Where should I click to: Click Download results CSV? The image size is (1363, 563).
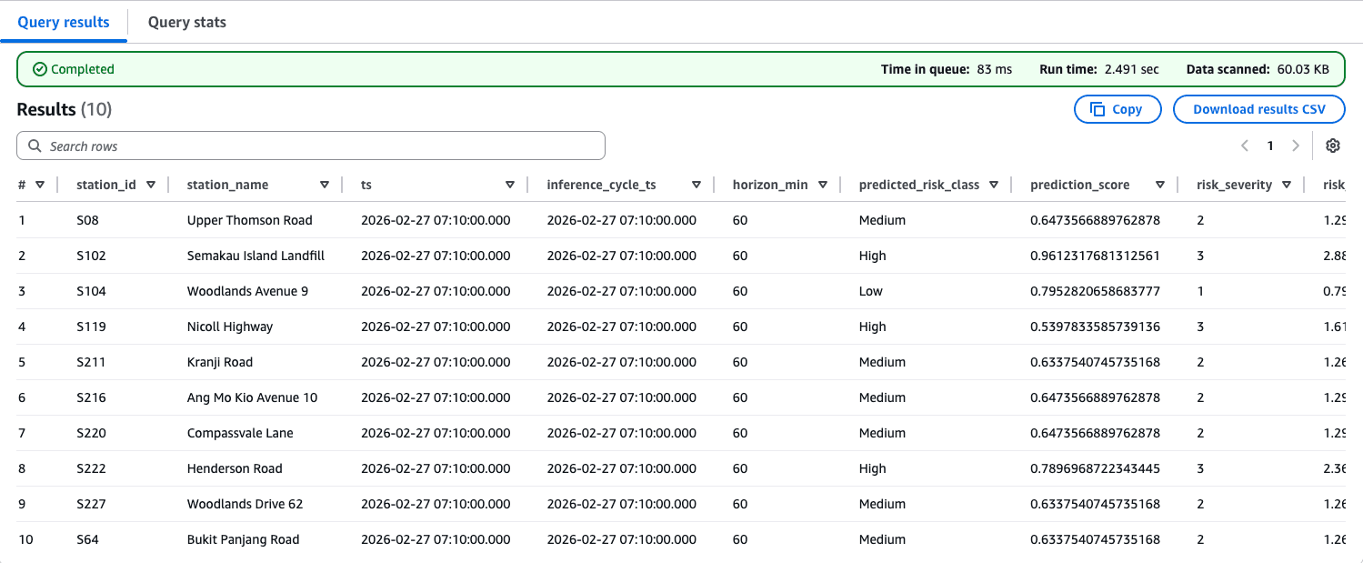[1258, 108]
